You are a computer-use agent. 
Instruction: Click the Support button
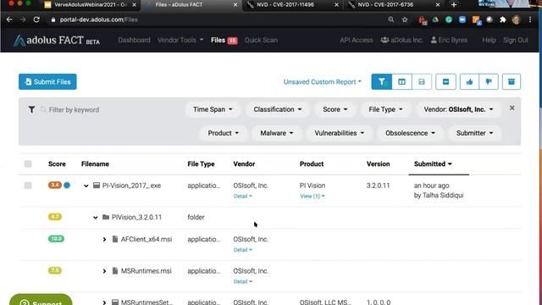[x=41, y=300]
